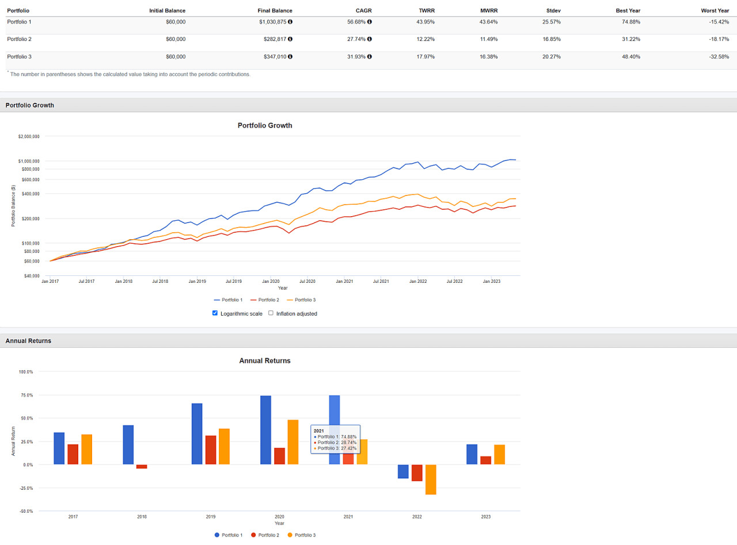Screen dimensions: 737x545
Task: Toggle the Logarithmic scale checkbox
Action: coord(215,313)
